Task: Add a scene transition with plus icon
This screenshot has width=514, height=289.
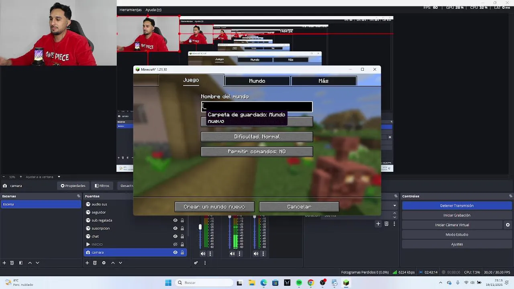Action: [x=378, y=224]
